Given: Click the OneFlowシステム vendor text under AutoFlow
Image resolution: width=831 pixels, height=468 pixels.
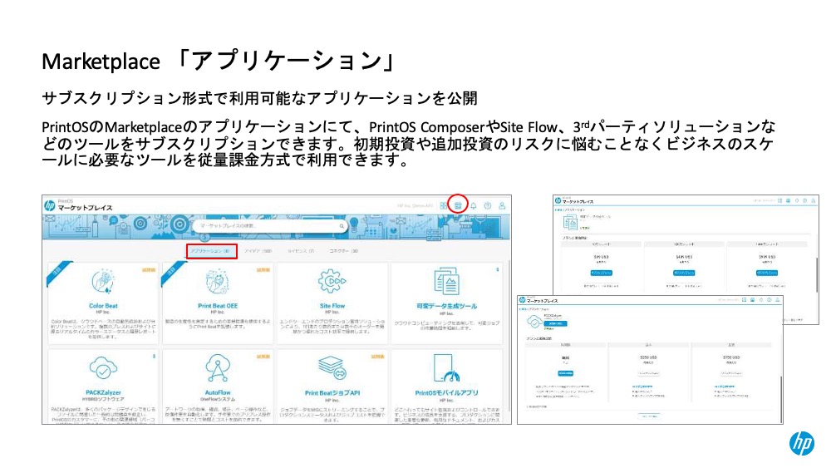Looking at the screenshot, I should (x=217, y=399).
